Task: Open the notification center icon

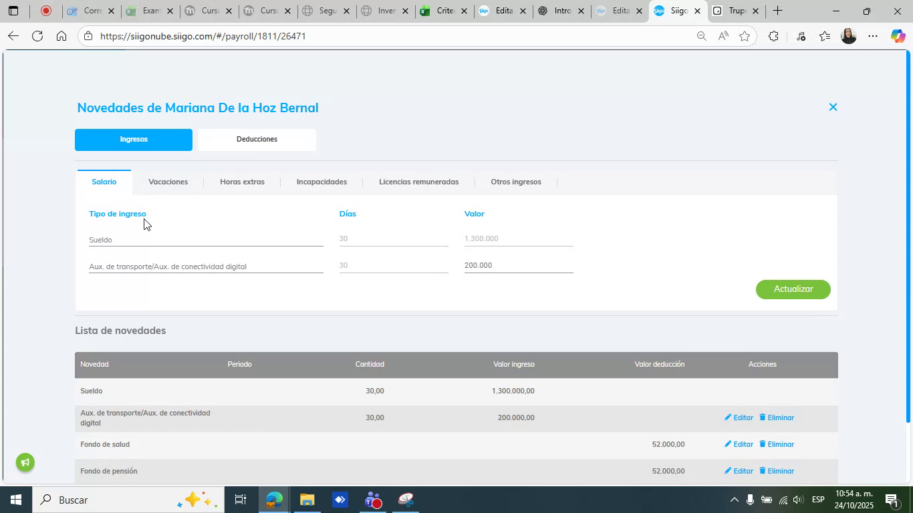Action: pyautogui.click(x=892, y=500)
